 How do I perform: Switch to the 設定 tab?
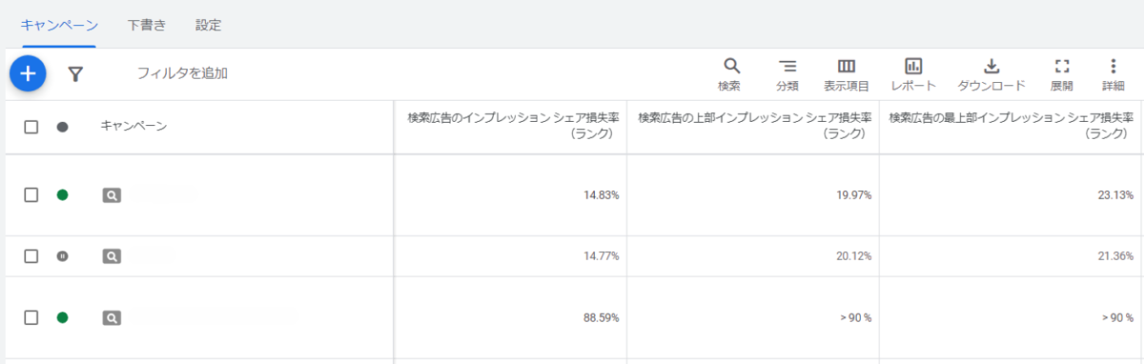tap(209, 26)
